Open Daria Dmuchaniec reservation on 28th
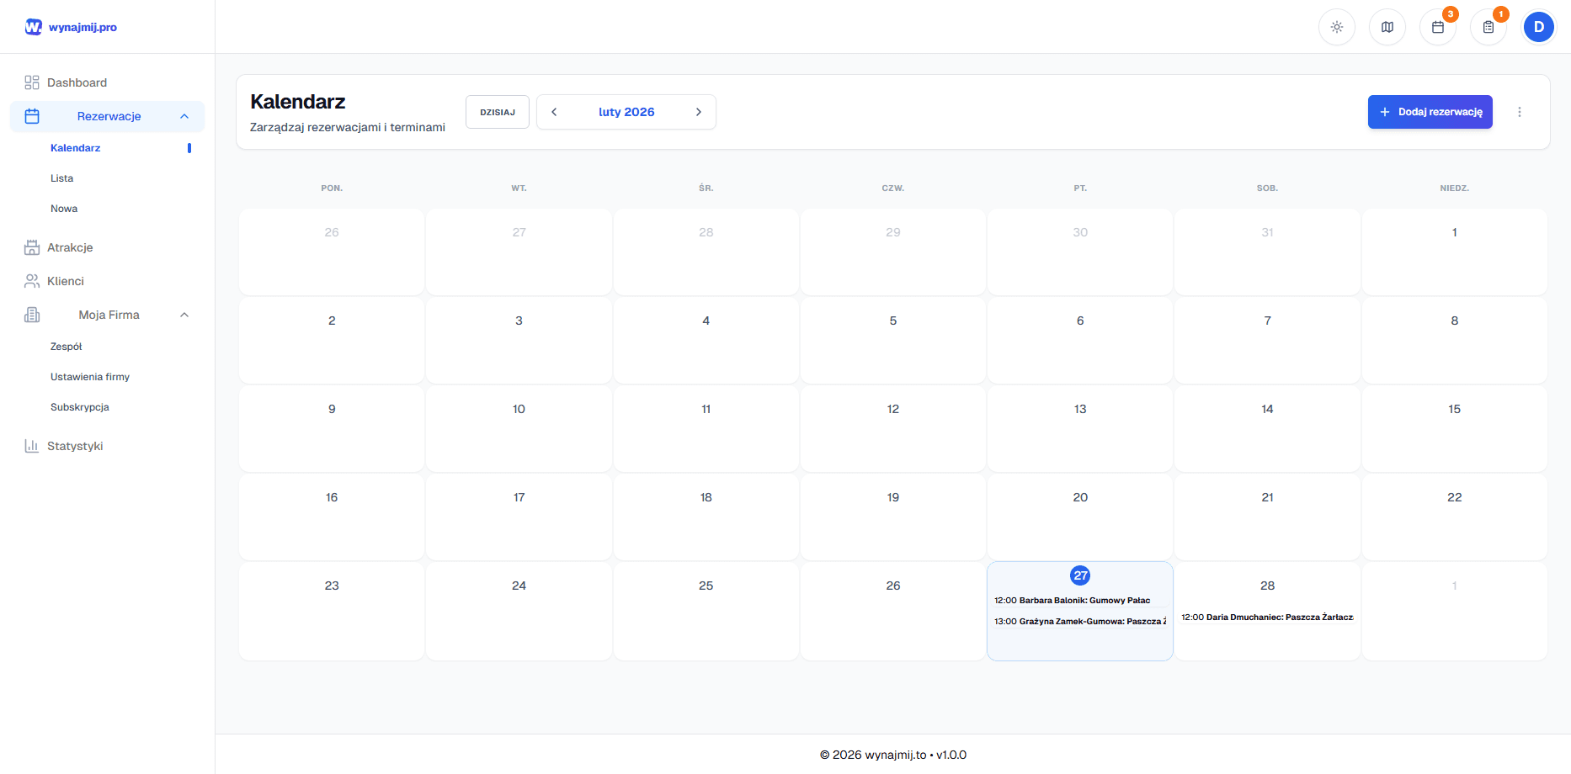1571x774 pixels. pos(1267,618)
